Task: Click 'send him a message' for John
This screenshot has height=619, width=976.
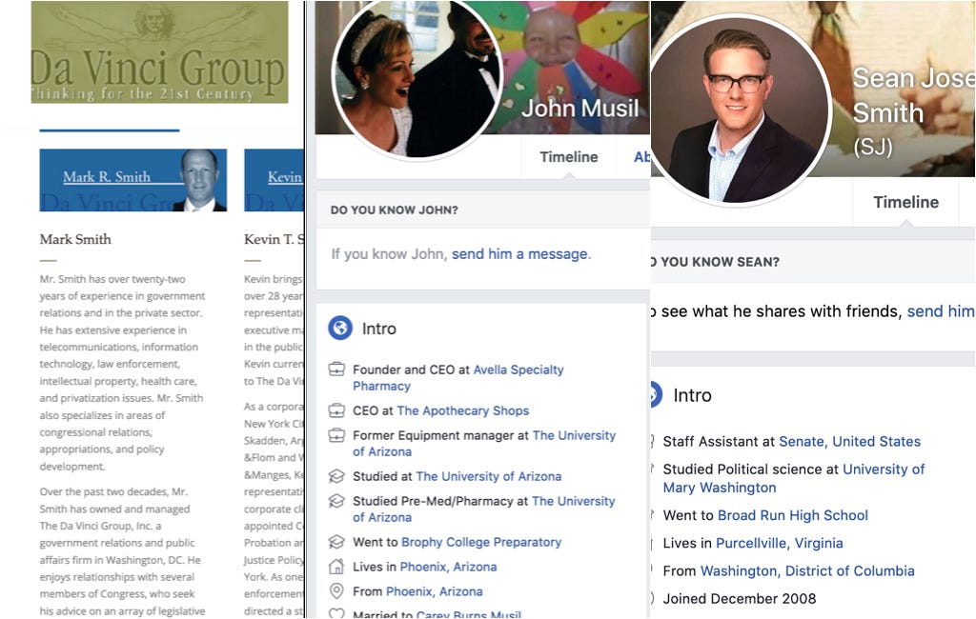Action: coord(519,254)
